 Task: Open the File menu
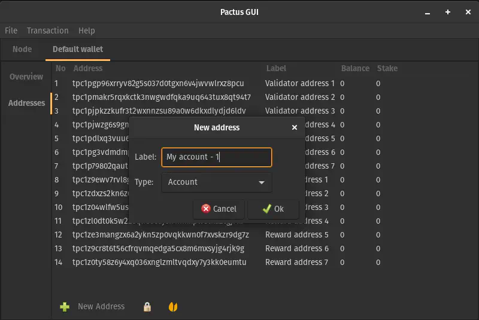click(x=11, y=31)
